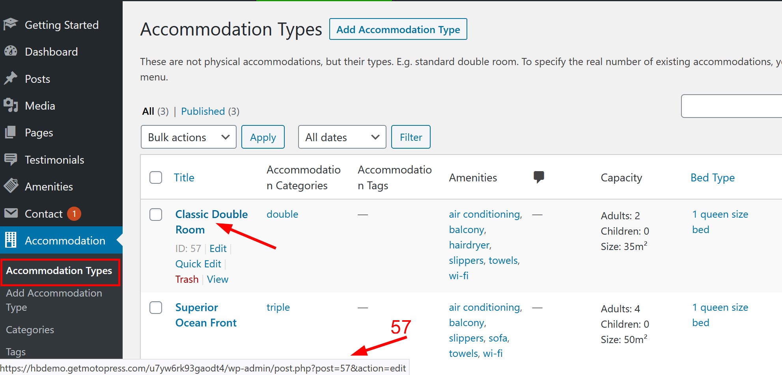Click the Amenities tag icon

11,186
